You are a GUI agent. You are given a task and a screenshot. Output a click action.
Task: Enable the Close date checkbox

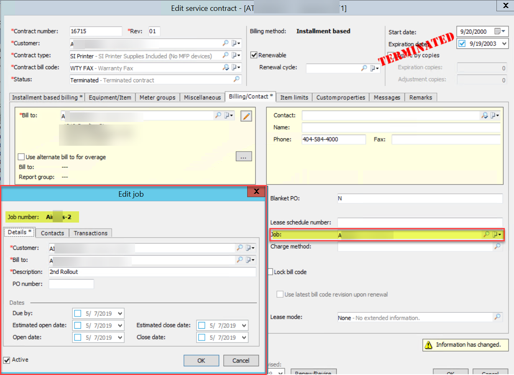tap(202, 337)
